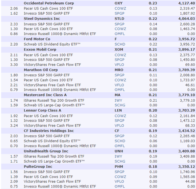Open the IWY ticker under Mastercard
196x189 pixels.
[119, 100]
